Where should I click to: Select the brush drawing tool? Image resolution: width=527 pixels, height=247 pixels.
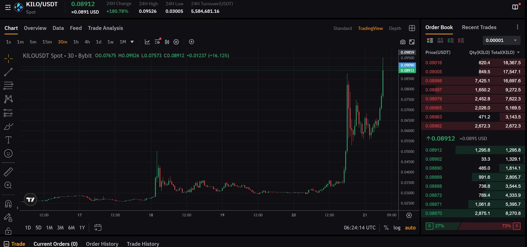click(8, 126)
